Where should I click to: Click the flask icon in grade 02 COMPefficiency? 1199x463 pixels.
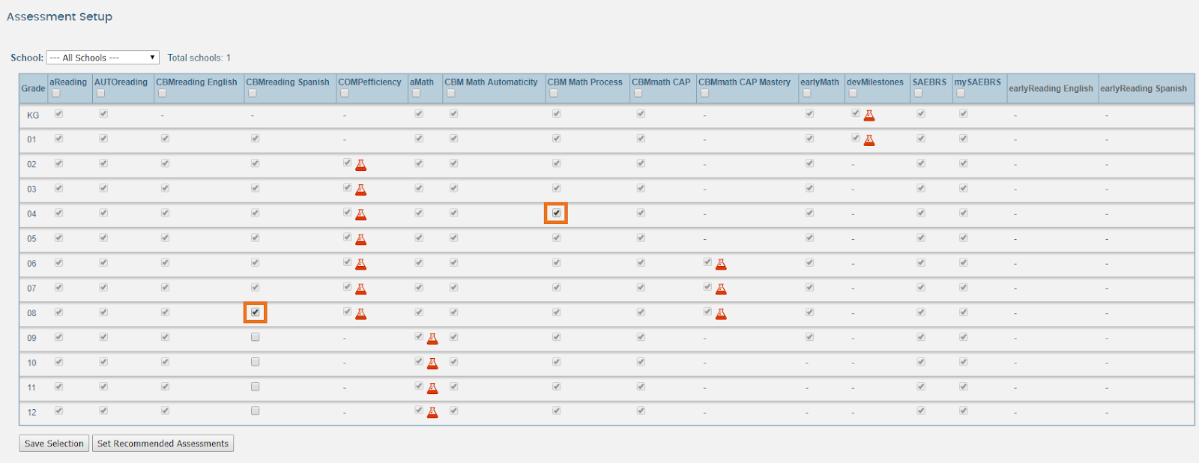(x=360, y=165)
